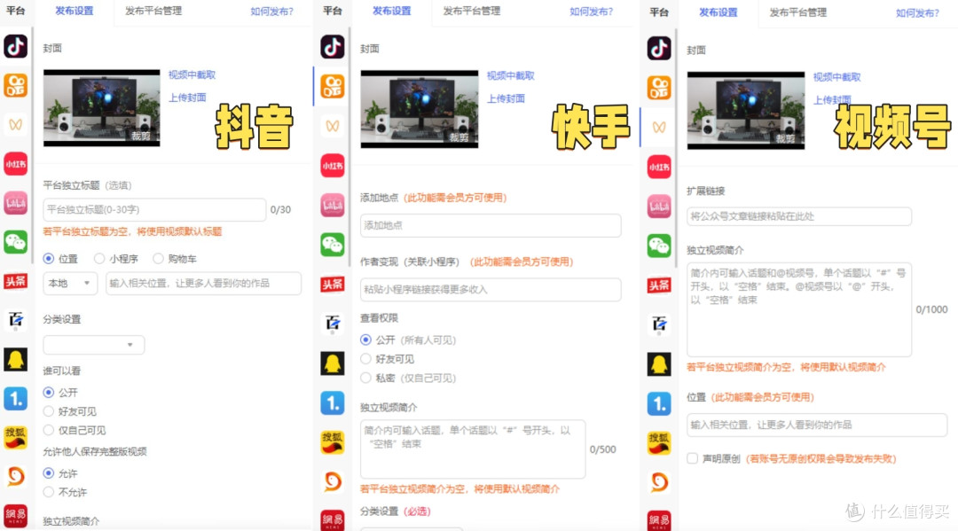Select WeChat icon in middle panel sidebar
The image size is (958, 531).
pyautogui.click(x=333, y=245)
